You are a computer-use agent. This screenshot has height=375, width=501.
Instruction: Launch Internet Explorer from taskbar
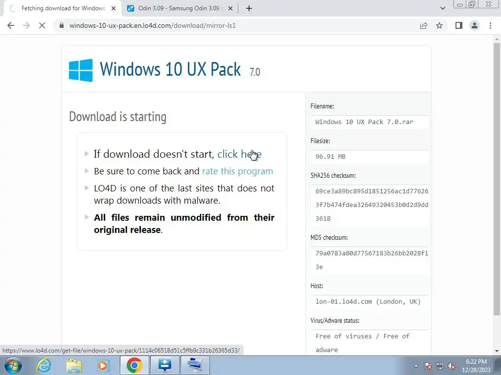(x=44, y=365)
